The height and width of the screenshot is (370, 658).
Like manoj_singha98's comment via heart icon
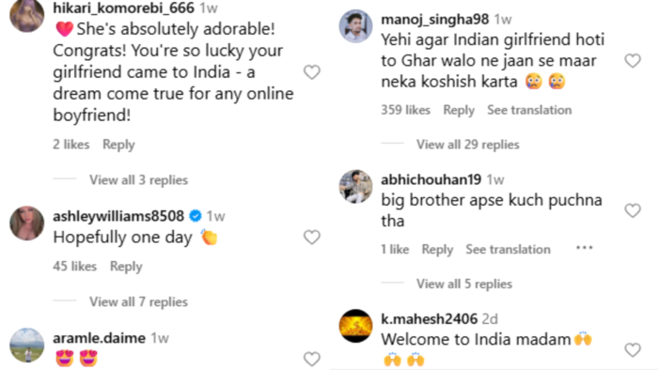pyautogui.click(x=633, y=61)
